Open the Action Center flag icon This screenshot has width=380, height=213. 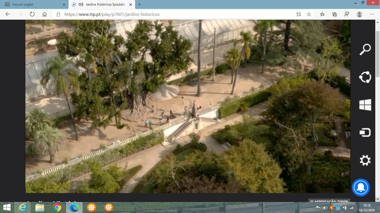318,208
